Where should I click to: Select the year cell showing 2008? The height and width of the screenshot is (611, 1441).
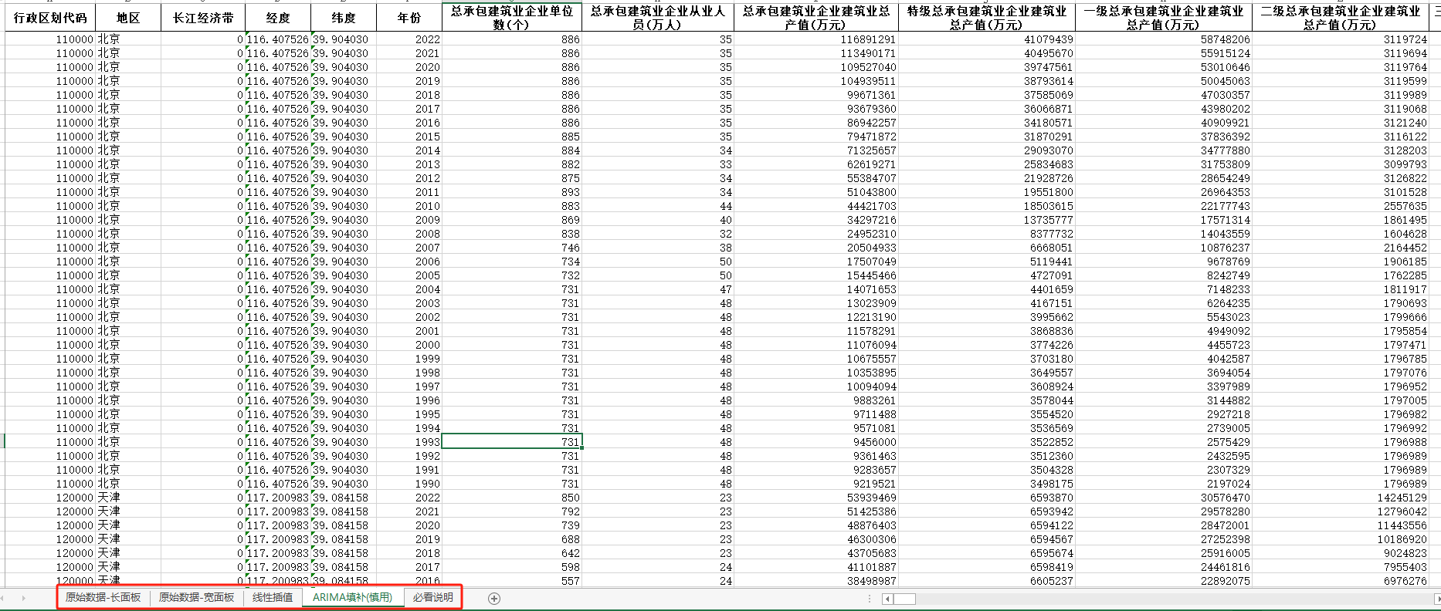coord(409,234)
